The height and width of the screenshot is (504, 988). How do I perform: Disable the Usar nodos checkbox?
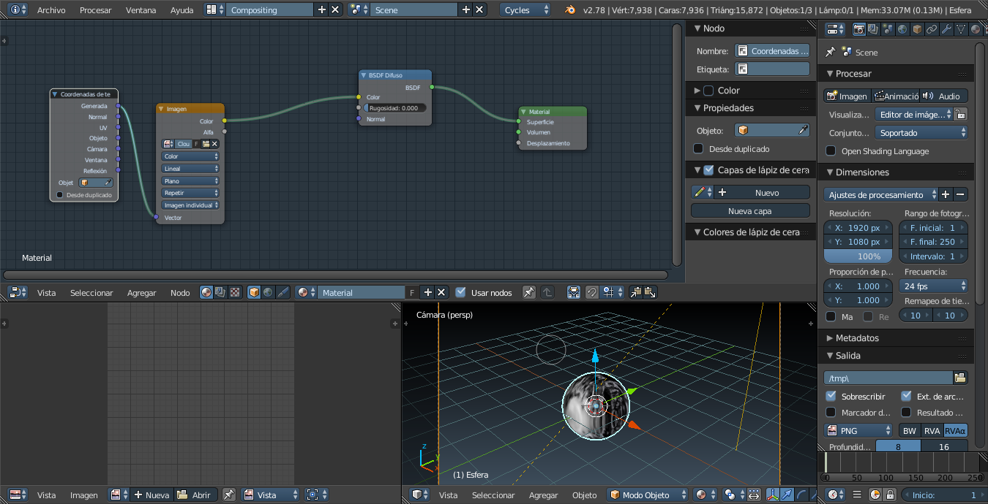460,292
